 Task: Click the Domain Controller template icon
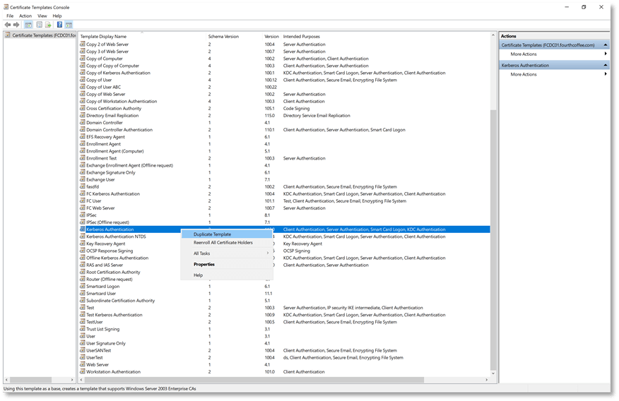click(x=83, y=123)
